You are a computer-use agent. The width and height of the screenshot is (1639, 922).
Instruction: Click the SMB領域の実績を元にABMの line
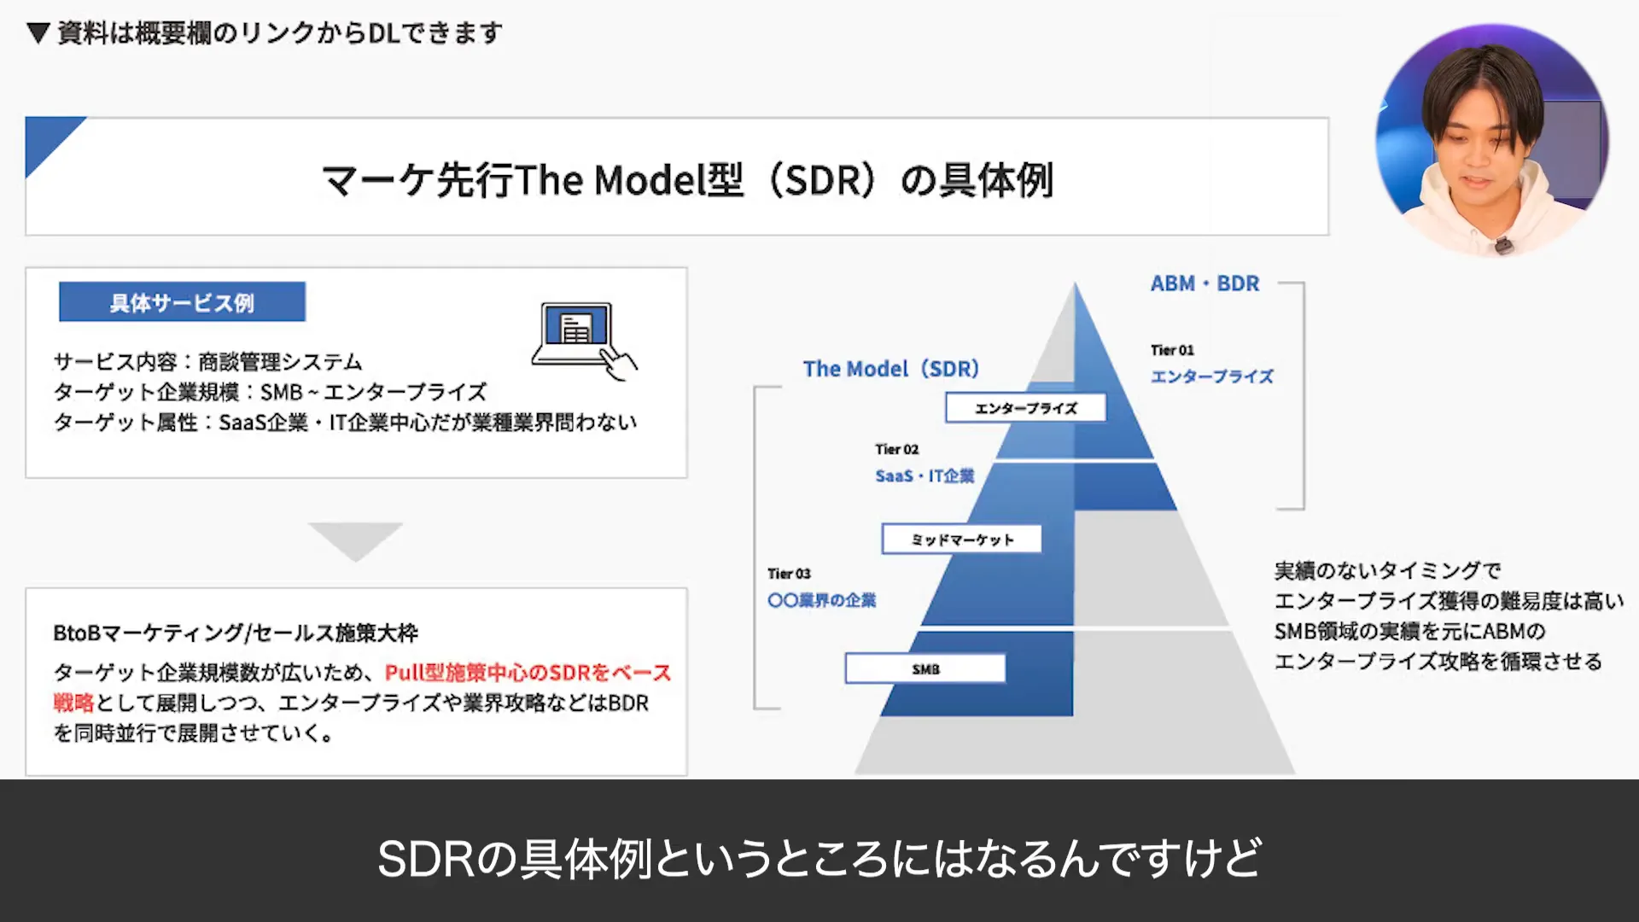(1409, 631)
